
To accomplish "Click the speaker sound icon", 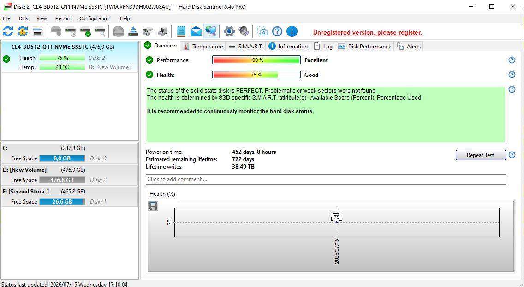I will click(x=244, y=31).
